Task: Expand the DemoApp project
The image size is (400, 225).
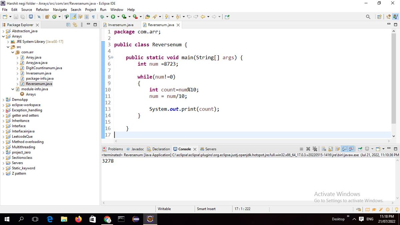Action: click(x=3, y=100)
